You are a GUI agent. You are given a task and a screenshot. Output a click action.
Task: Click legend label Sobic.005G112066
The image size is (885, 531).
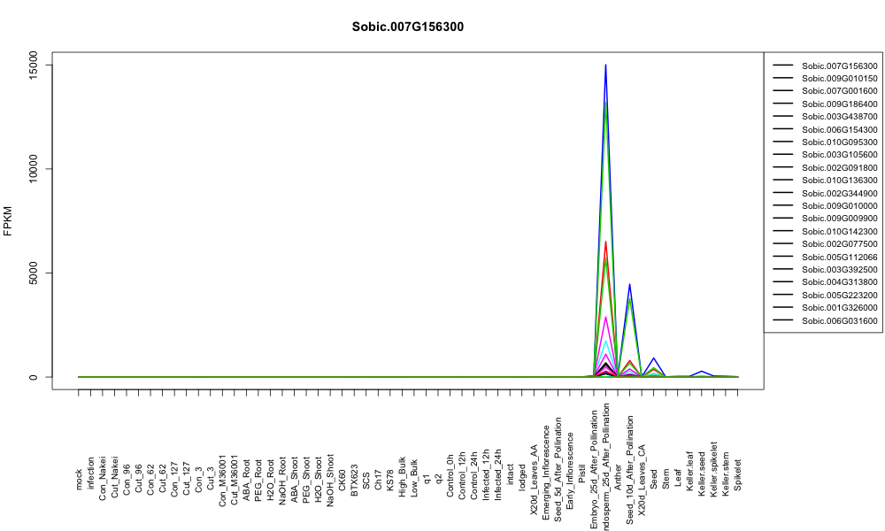click(839, 257)
